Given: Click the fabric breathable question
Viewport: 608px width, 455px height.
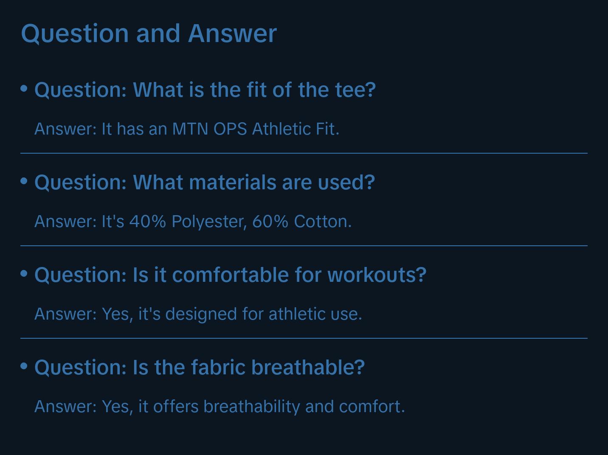Looking at the screenshot, I should [x=200, y=368].
